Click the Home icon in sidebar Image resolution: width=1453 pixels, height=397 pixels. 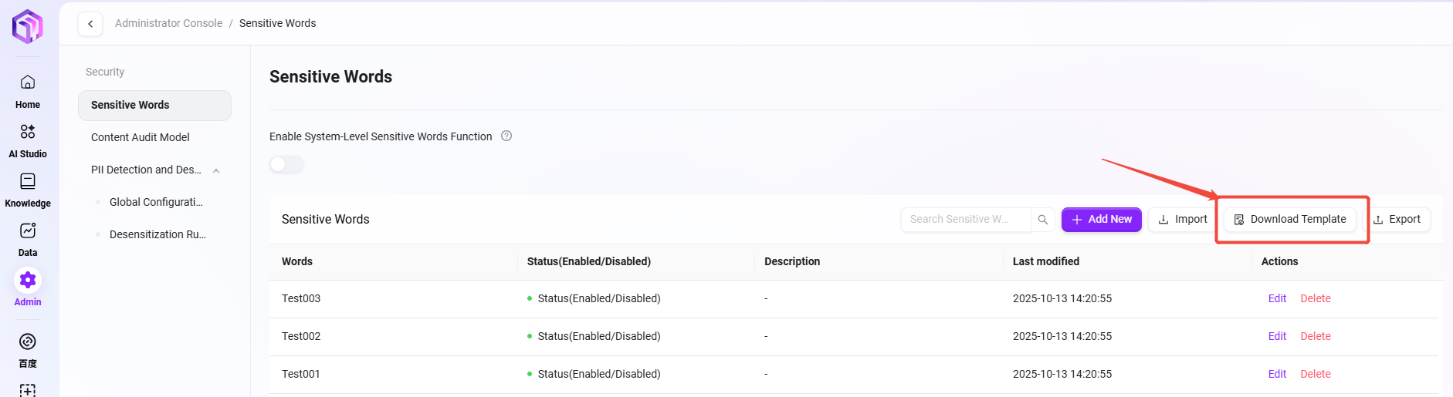28,82
